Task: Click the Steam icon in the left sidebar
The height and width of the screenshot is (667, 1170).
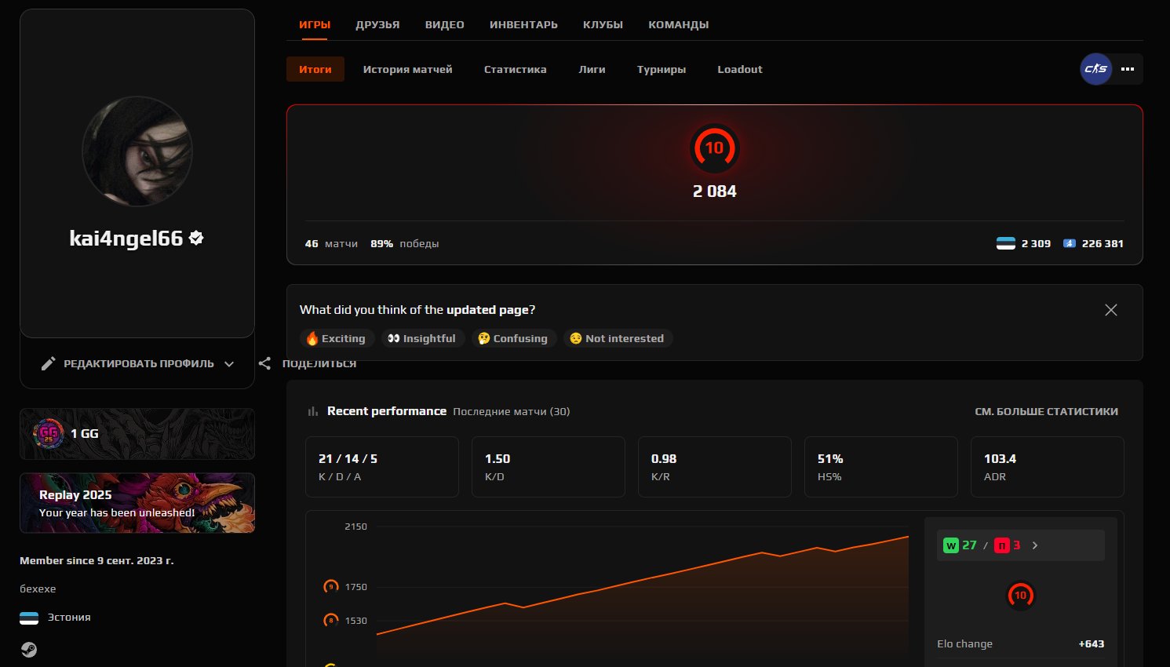Action: tap(29, 650)
